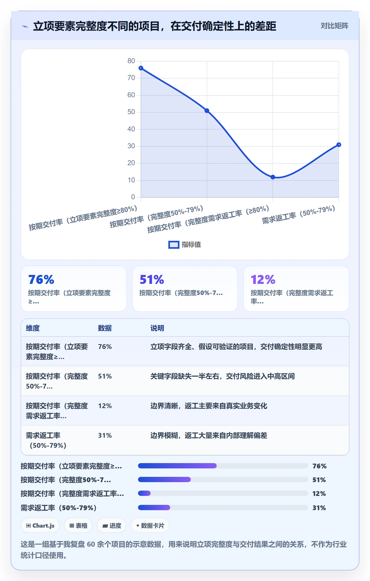
Task: Click the 维度 column header
Action: coord(33,328)
